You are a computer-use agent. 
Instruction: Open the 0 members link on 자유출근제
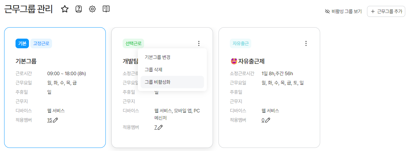tap(263, 120)
